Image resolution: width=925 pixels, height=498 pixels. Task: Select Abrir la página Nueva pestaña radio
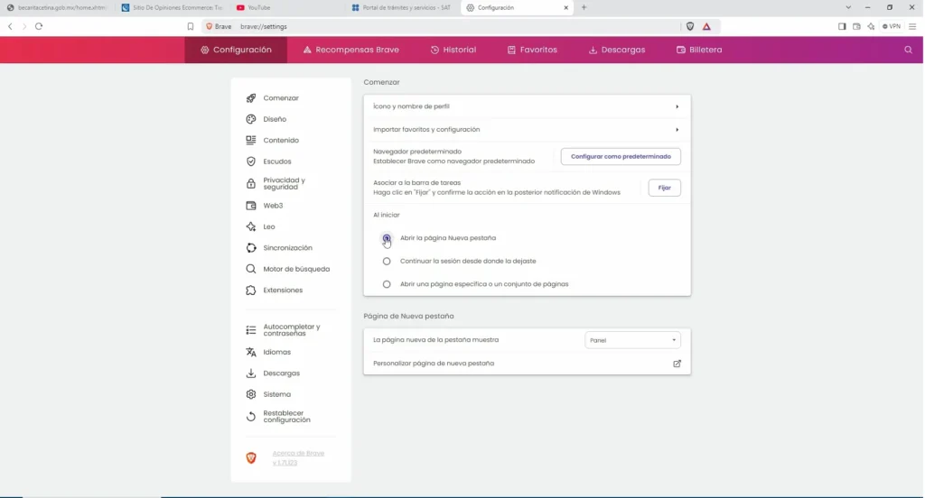387,238
